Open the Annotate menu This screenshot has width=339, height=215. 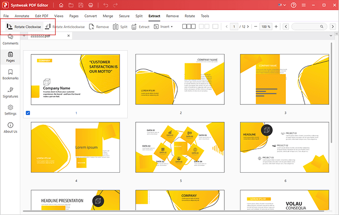tap(22, 16)
